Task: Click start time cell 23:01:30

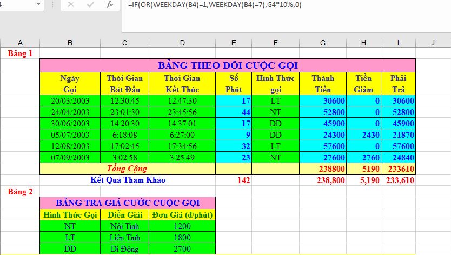Action: [x=124, y=112]
